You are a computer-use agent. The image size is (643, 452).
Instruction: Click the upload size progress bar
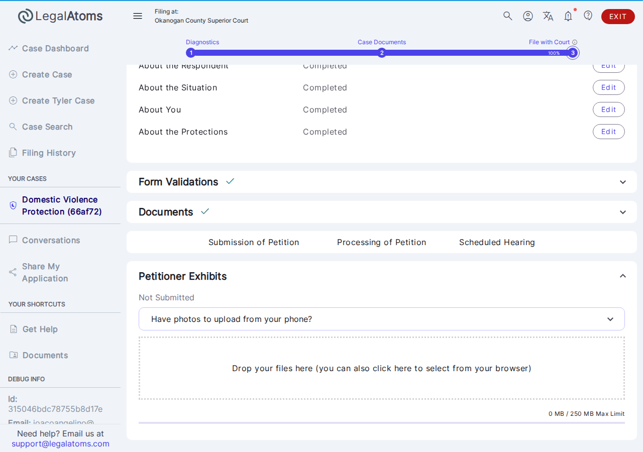382,423
